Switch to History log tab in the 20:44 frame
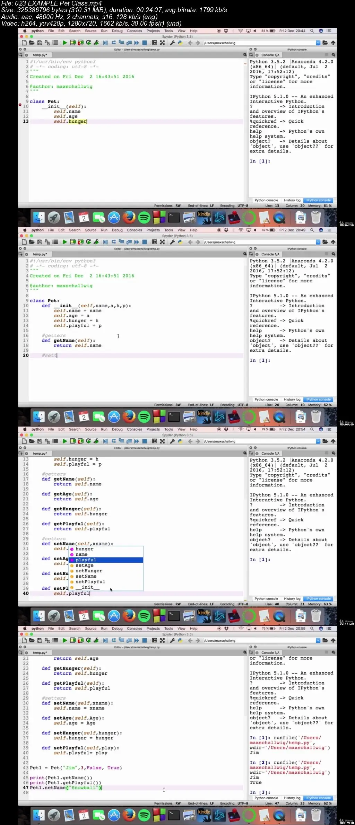This screenshot has width=355, height=825. coord(292,200)
